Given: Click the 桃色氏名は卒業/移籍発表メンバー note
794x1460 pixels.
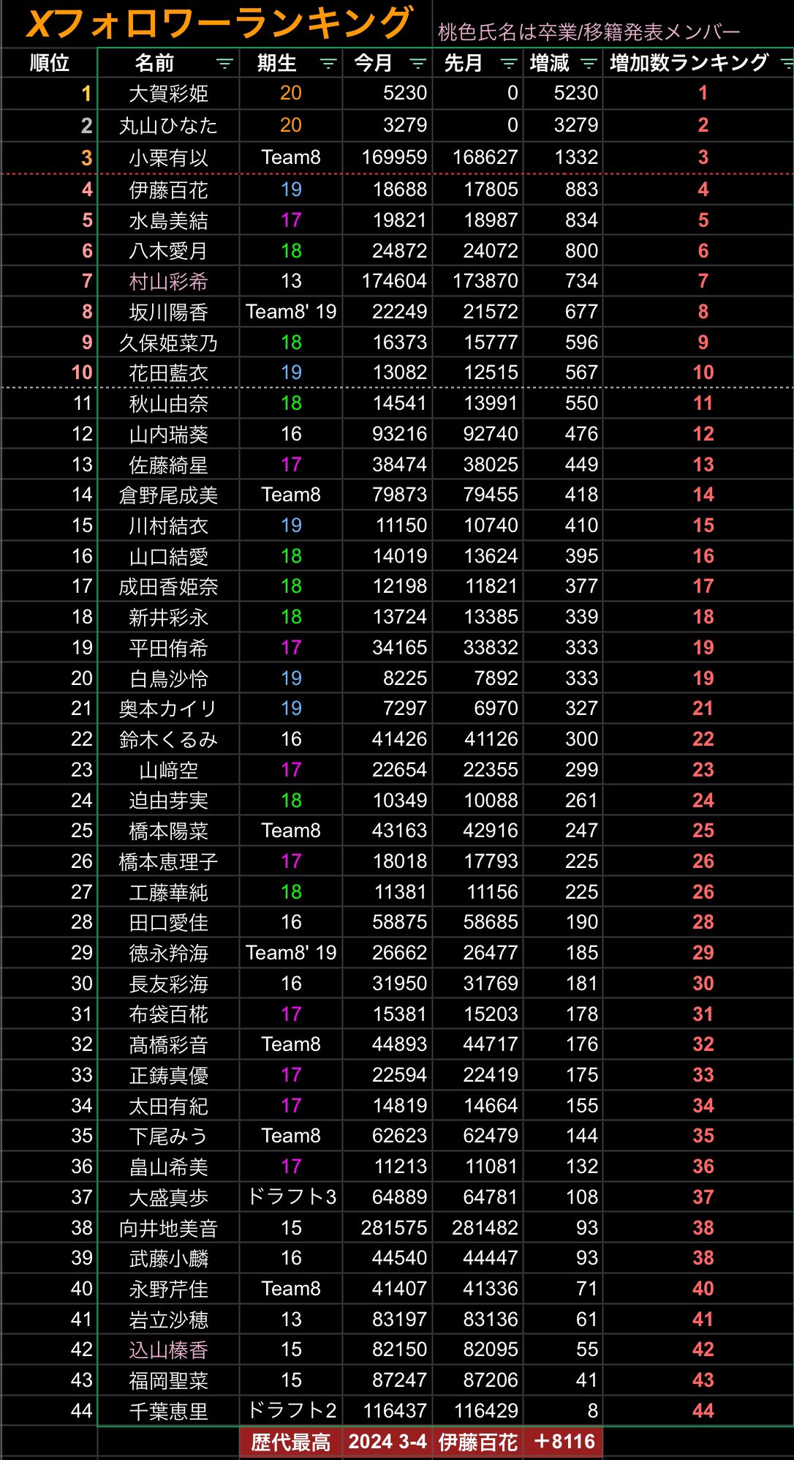Looking at the screenshot, I should (x=589, y=32).
